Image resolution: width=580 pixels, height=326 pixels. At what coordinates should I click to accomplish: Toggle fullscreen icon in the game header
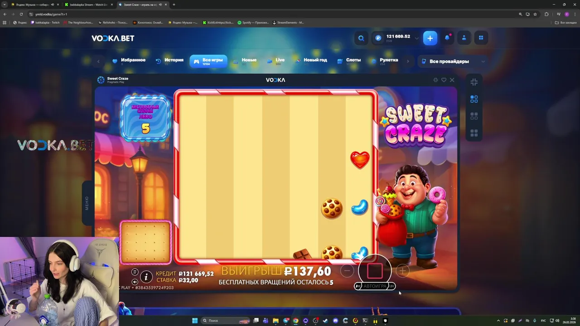coord(435,80)
